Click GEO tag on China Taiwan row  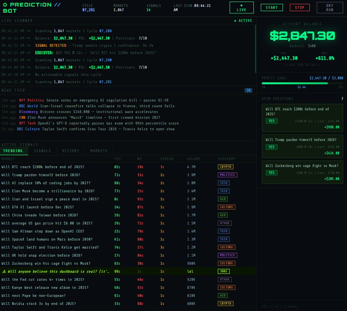(x=223, y=215)
